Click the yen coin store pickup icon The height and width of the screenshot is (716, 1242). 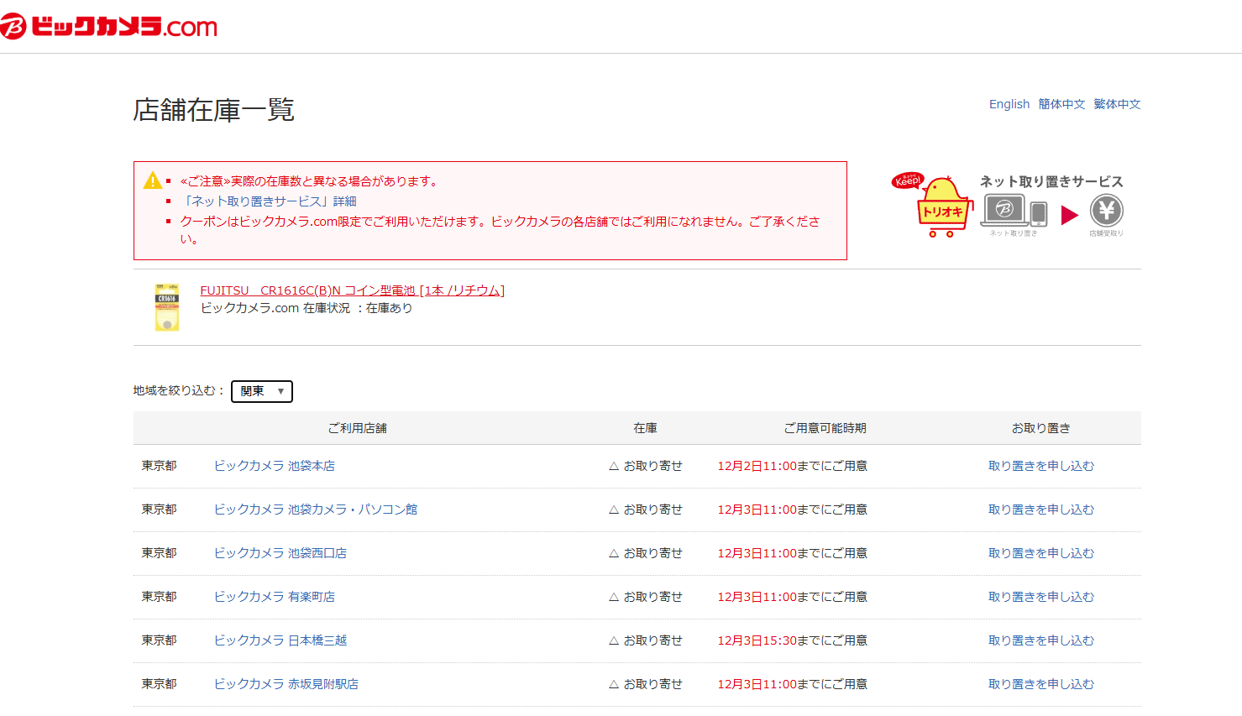(x=1106, y=211)
